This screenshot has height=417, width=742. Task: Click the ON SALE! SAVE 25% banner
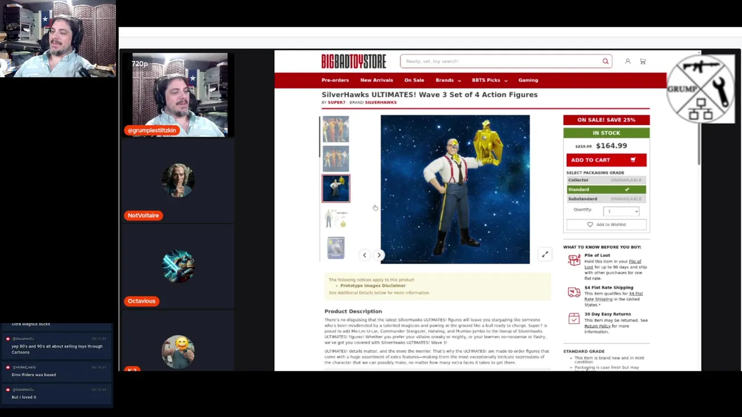[606, 120]
